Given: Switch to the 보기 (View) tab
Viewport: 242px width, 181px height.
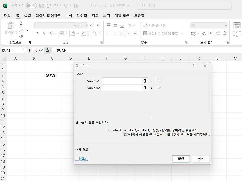Looking at the screenshot, I should tap(106, 16).
